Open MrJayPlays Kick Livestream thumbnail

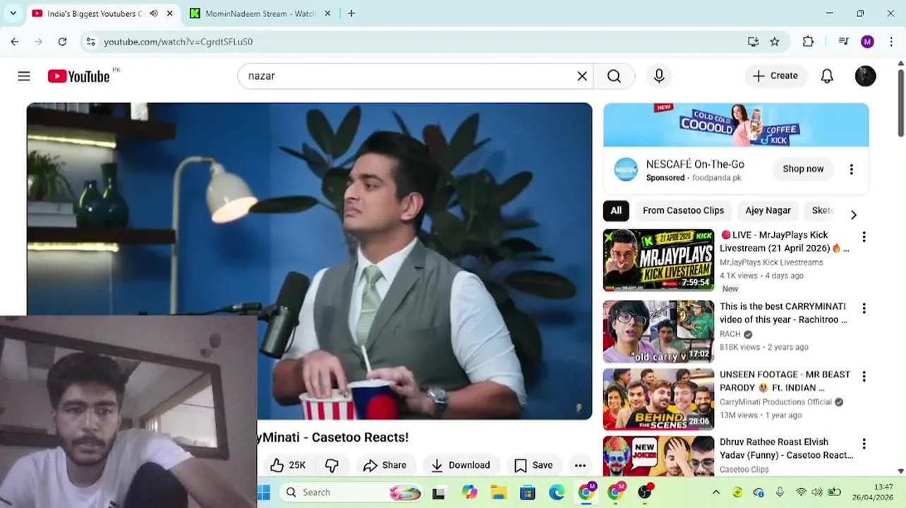point(658,260)
